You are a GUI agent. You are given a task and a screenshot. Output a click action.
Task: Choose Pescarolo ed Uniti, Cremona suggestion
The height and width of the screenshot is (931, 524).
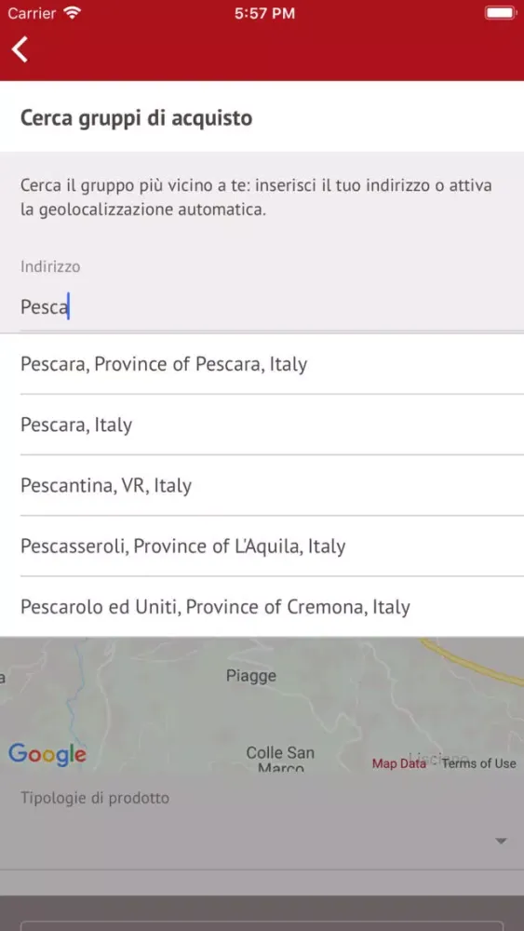(x=262, y=607)
